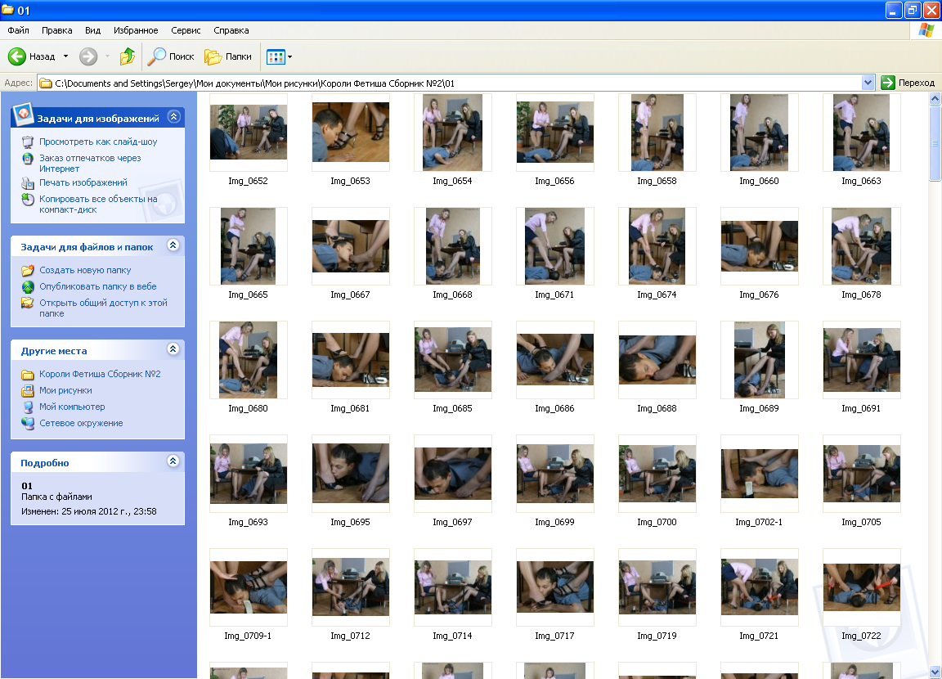Click the globe icon beside Опубликовать папку в вебе
The width and height of the screenshot is (942, 679).
click(x=28, y=286)
